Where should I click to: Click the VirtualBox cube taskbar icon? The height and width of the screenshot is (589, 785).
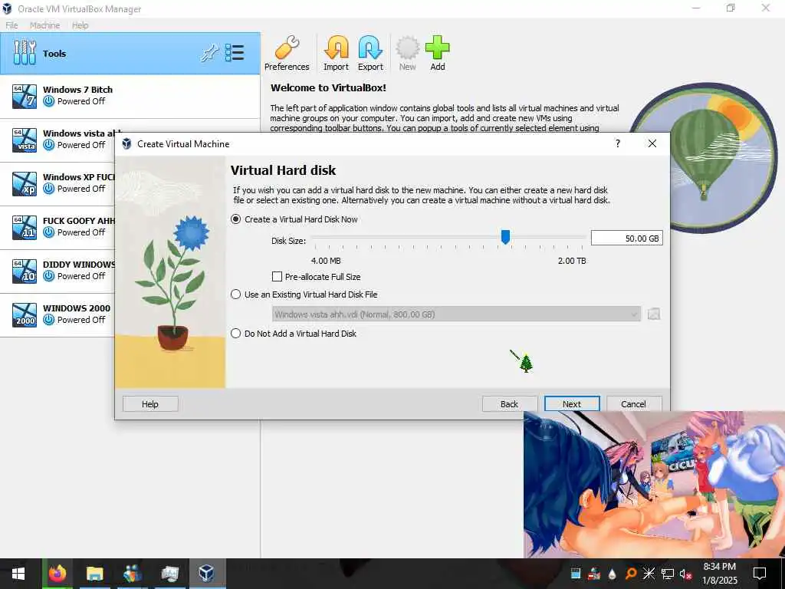(x=206, y=574)
